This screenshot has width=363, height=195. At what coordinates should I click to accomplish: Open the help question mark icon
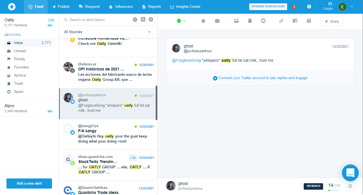(309, 7)
